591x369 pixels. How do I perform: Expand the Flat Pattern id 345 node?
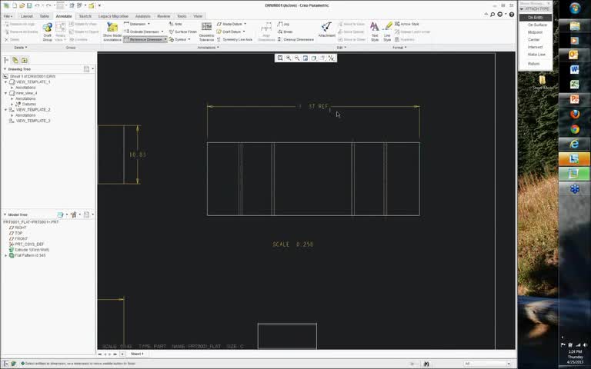coord(5,256)
